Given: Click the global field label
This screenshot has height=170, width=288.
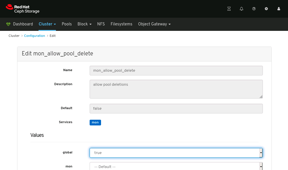Looking at the screenshot, I should click(x=68, y=152).
